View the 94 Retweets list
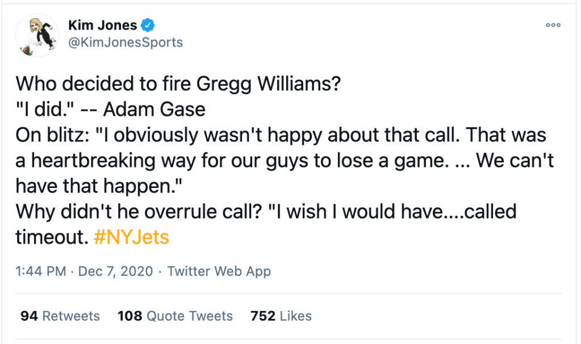Screen dimensions: 581x344 click(x=60, y=316)
